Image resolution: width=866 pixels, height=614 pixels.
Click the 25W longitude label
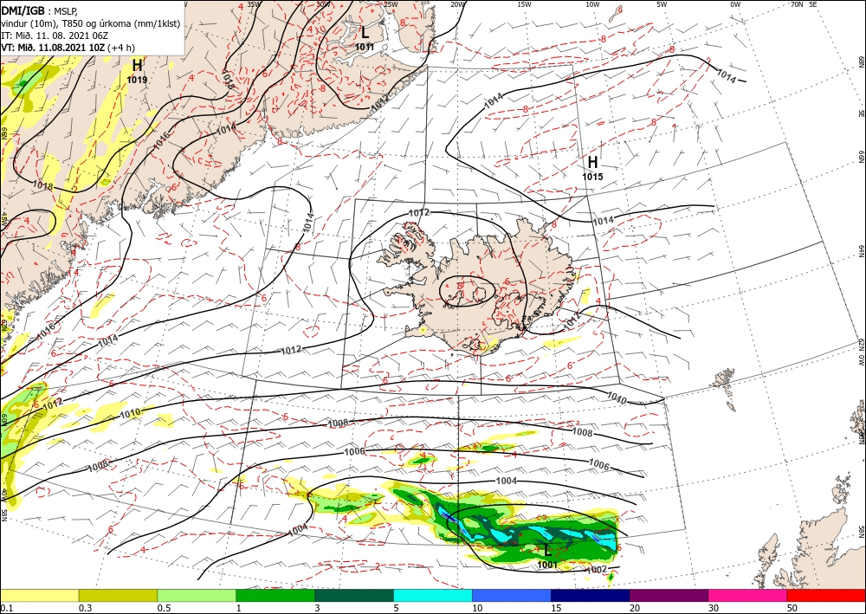tap(390, 4)
